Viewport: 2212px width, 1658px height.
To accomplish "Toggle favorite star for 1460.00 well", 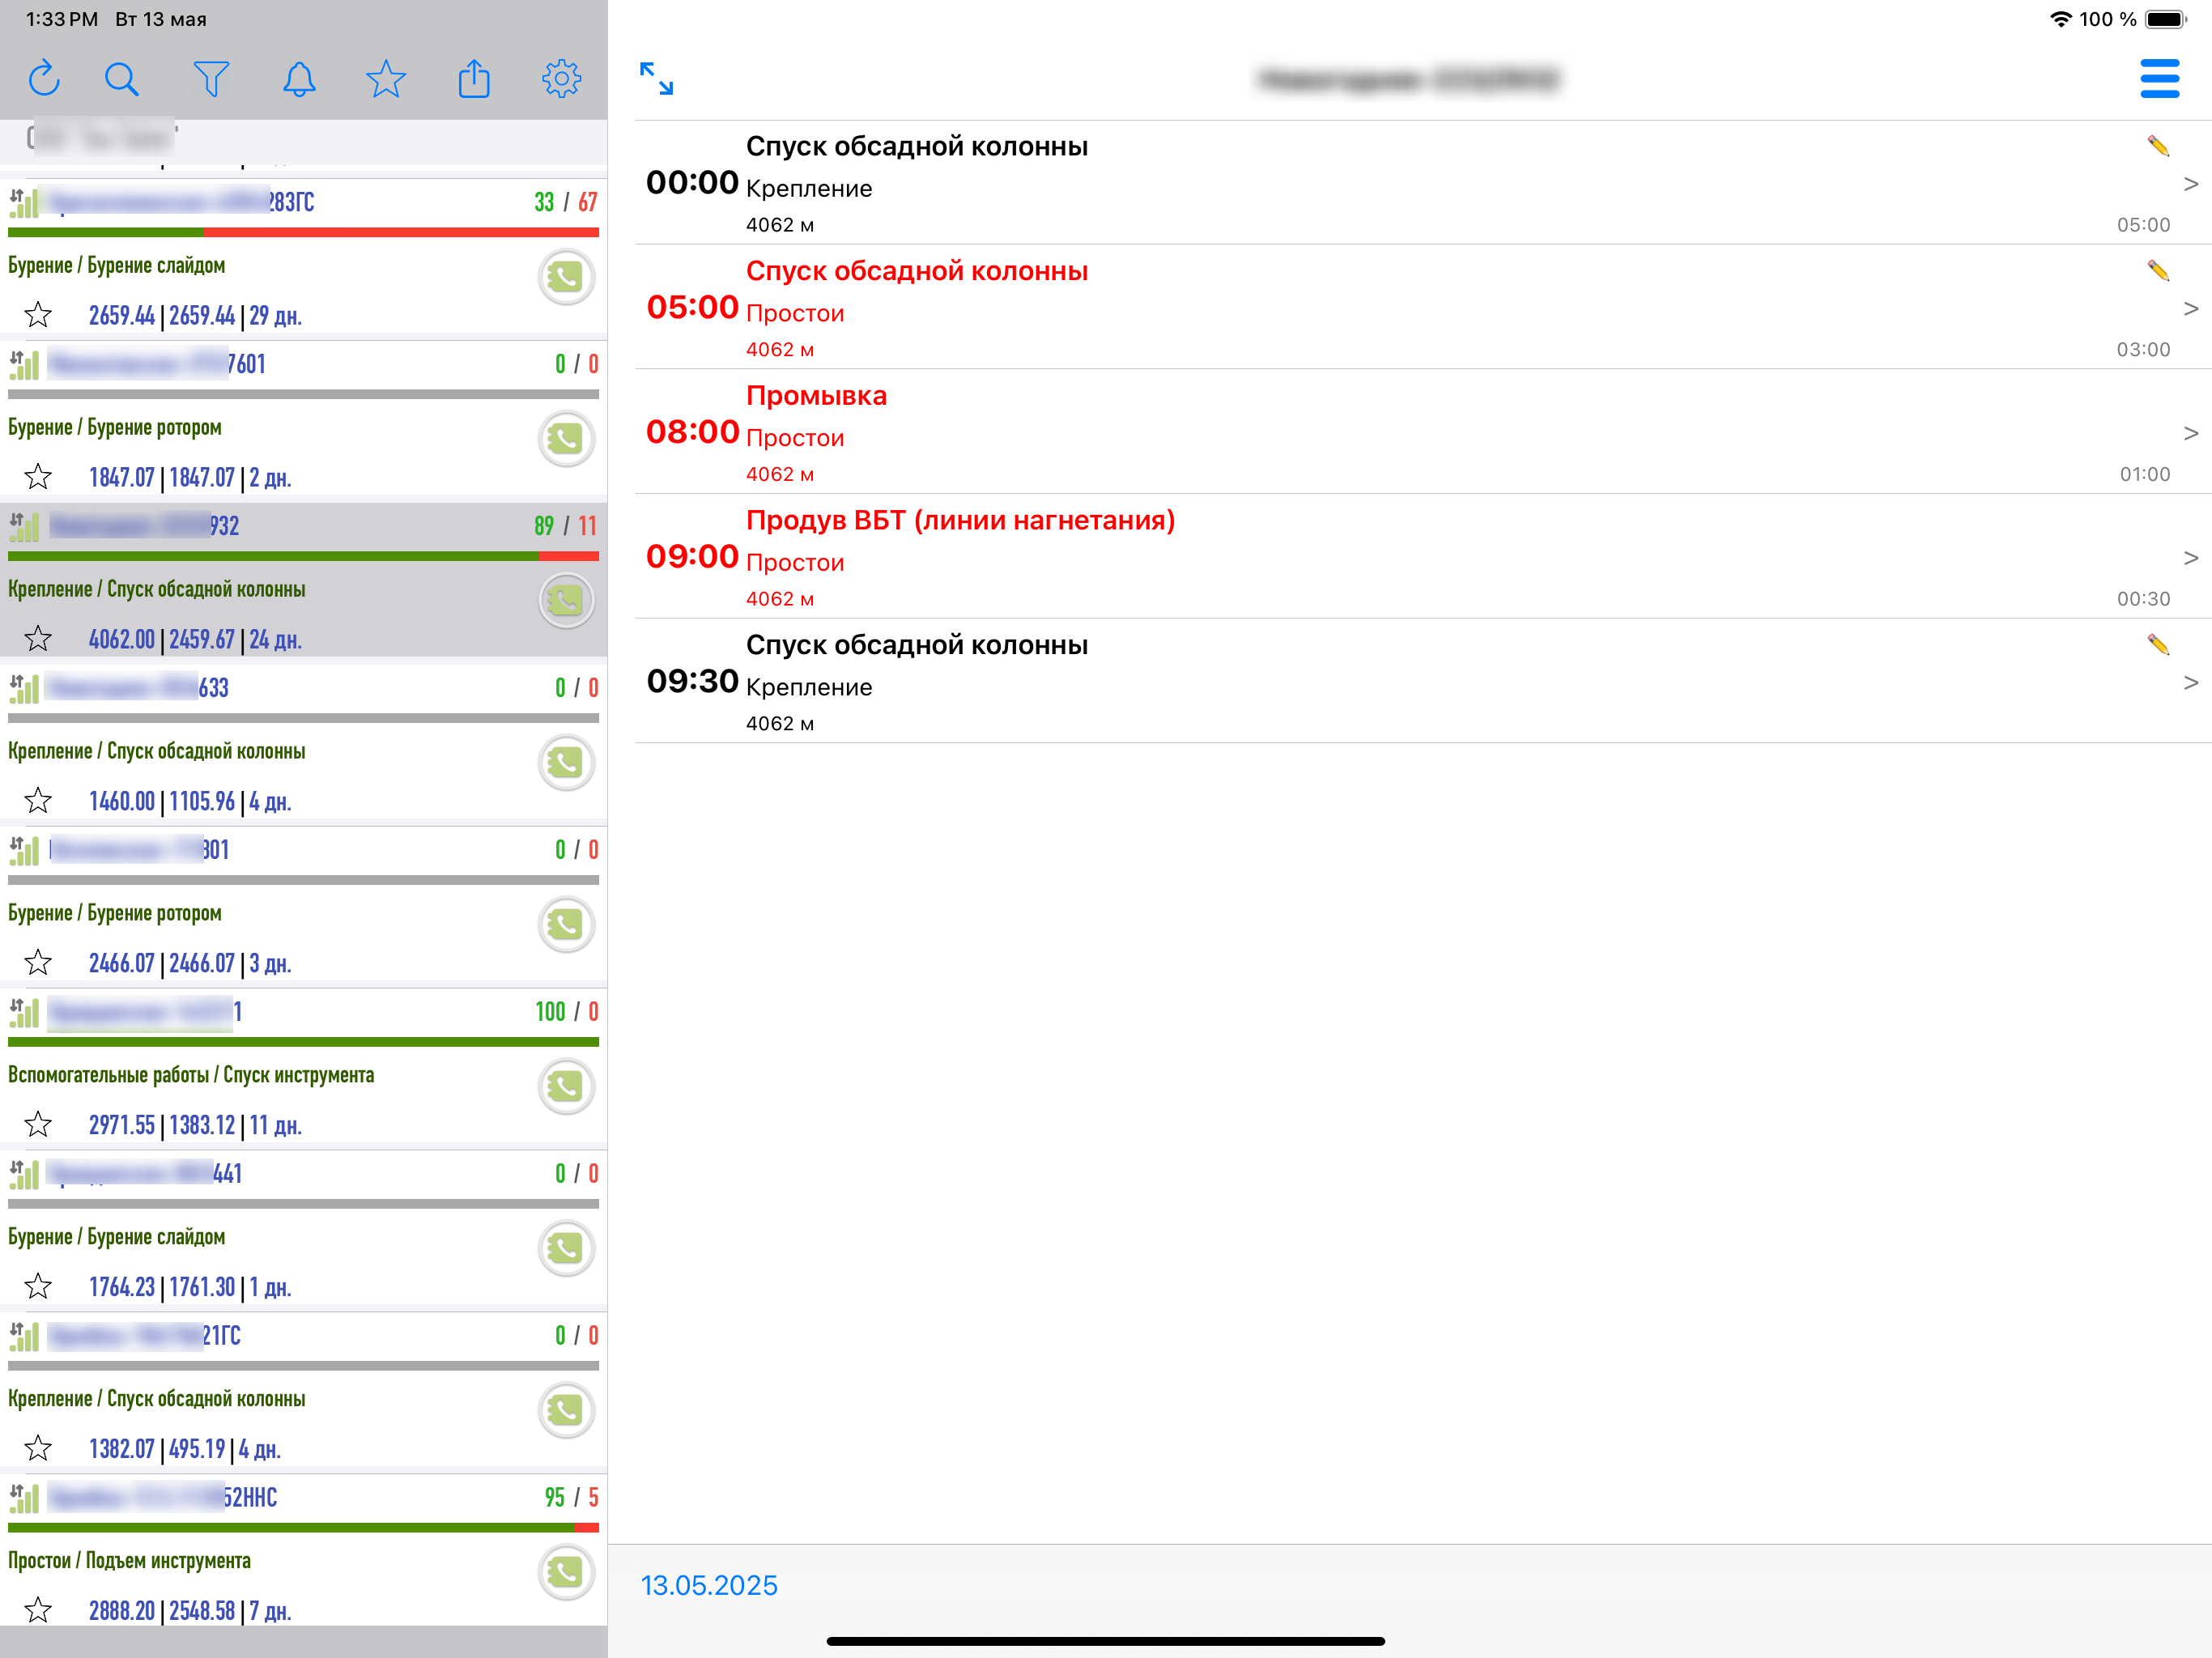I will 38,801.
